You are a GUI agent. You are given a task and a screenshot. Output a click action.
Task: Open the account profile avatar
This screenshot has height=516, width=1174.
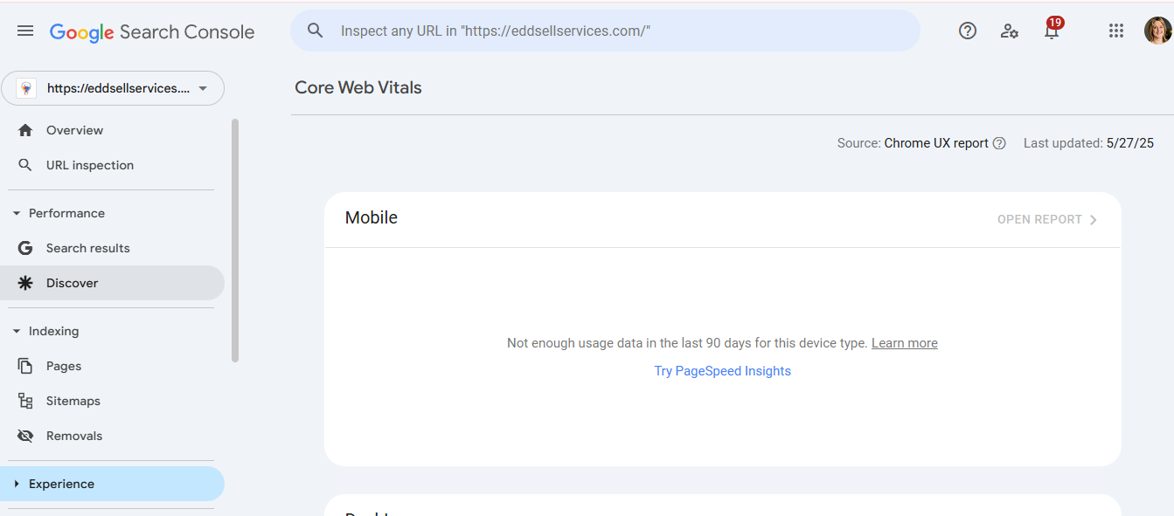point(1157,31)
